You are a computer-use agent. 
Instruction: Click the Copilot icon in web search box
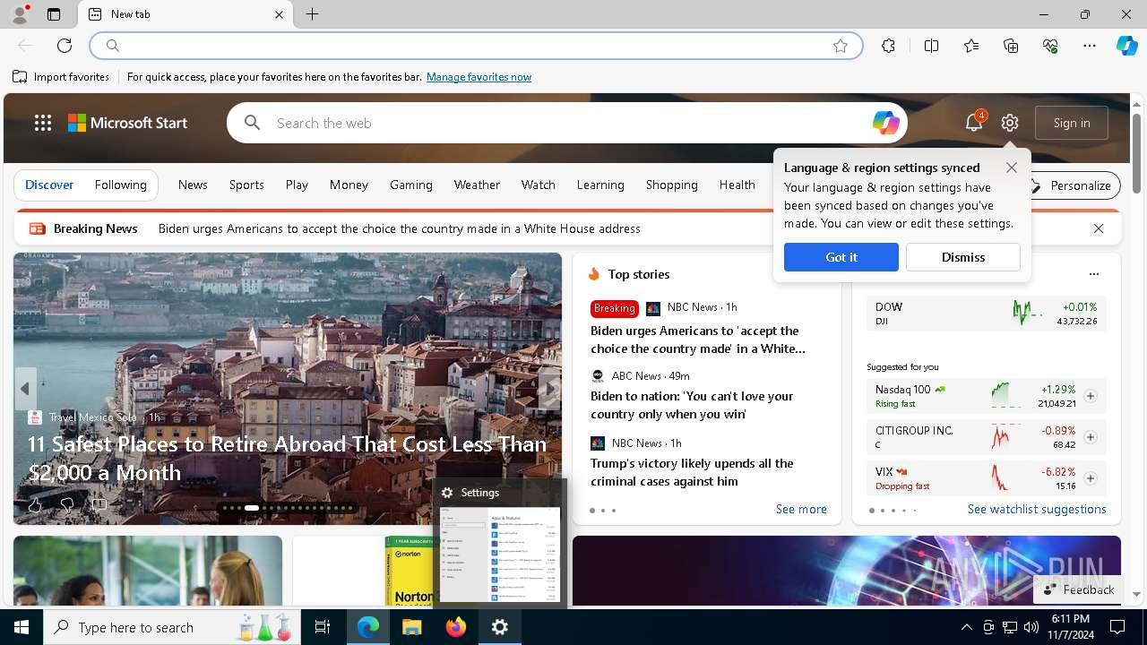tap(885, 123)
